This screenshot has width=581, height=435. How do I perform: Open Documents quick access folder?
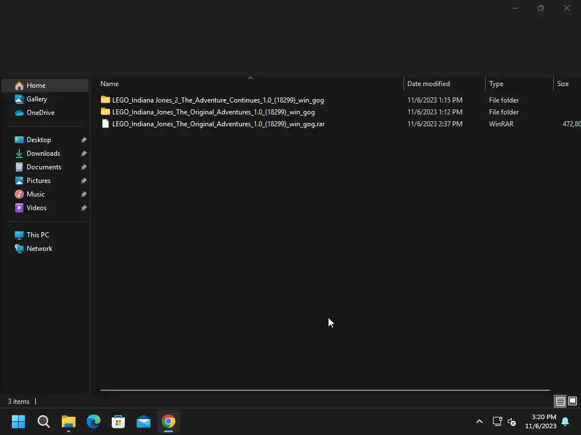point(45,167)
